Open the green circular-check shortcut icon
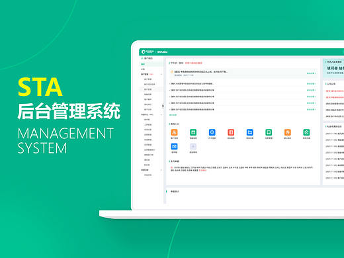344x258 pixels. pos(306,132)
